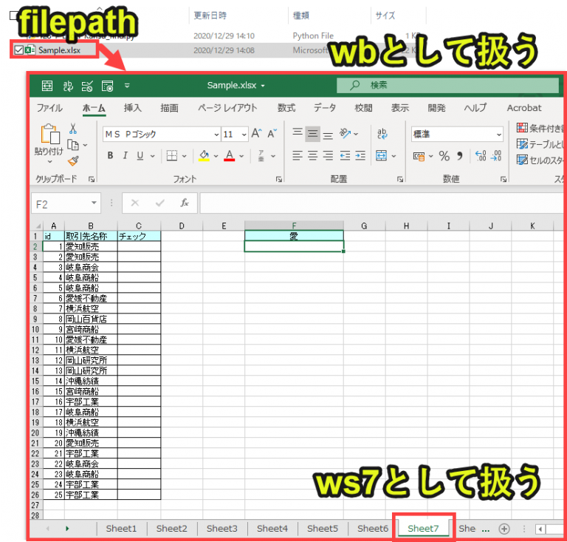
Task: Open the font name dropdown
Action: click(x=216, y=135)
